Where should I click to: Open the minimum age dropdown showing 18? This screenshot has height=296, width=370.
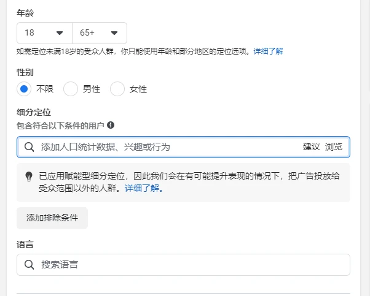tap(44, 33)
